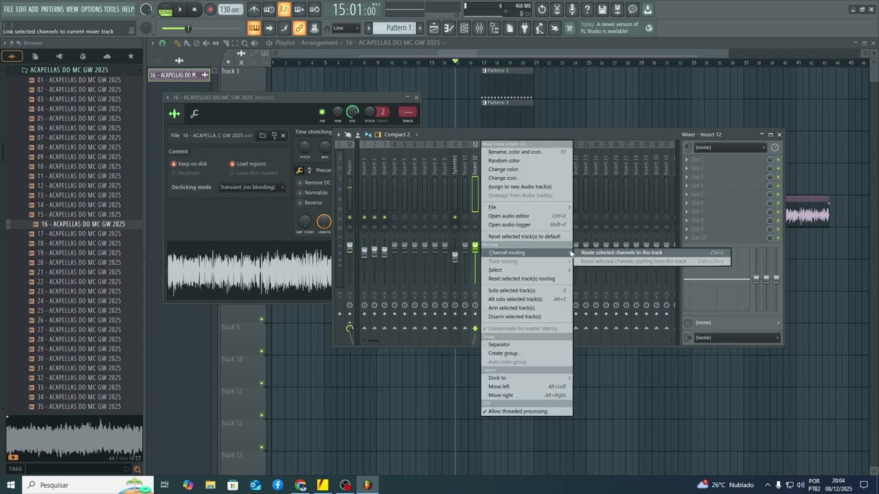Open the mixer output (none) dropdown

tap(737, 338)
